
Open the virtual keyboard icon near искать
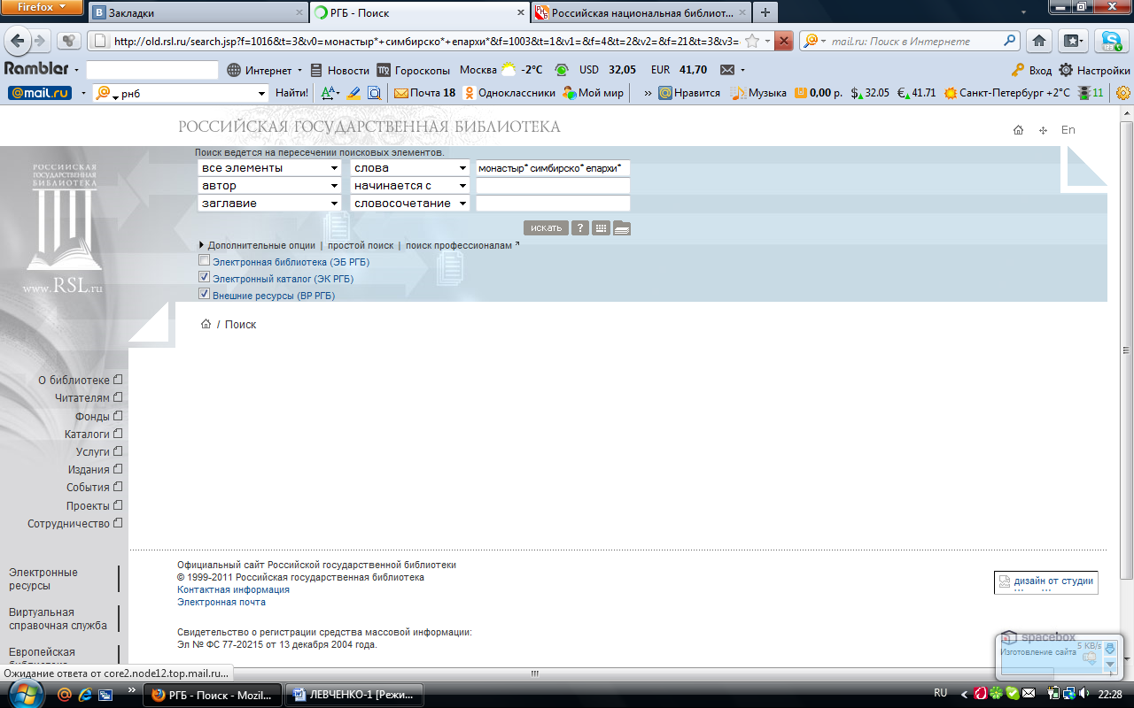pyautogui.click(x=601, y=227)
